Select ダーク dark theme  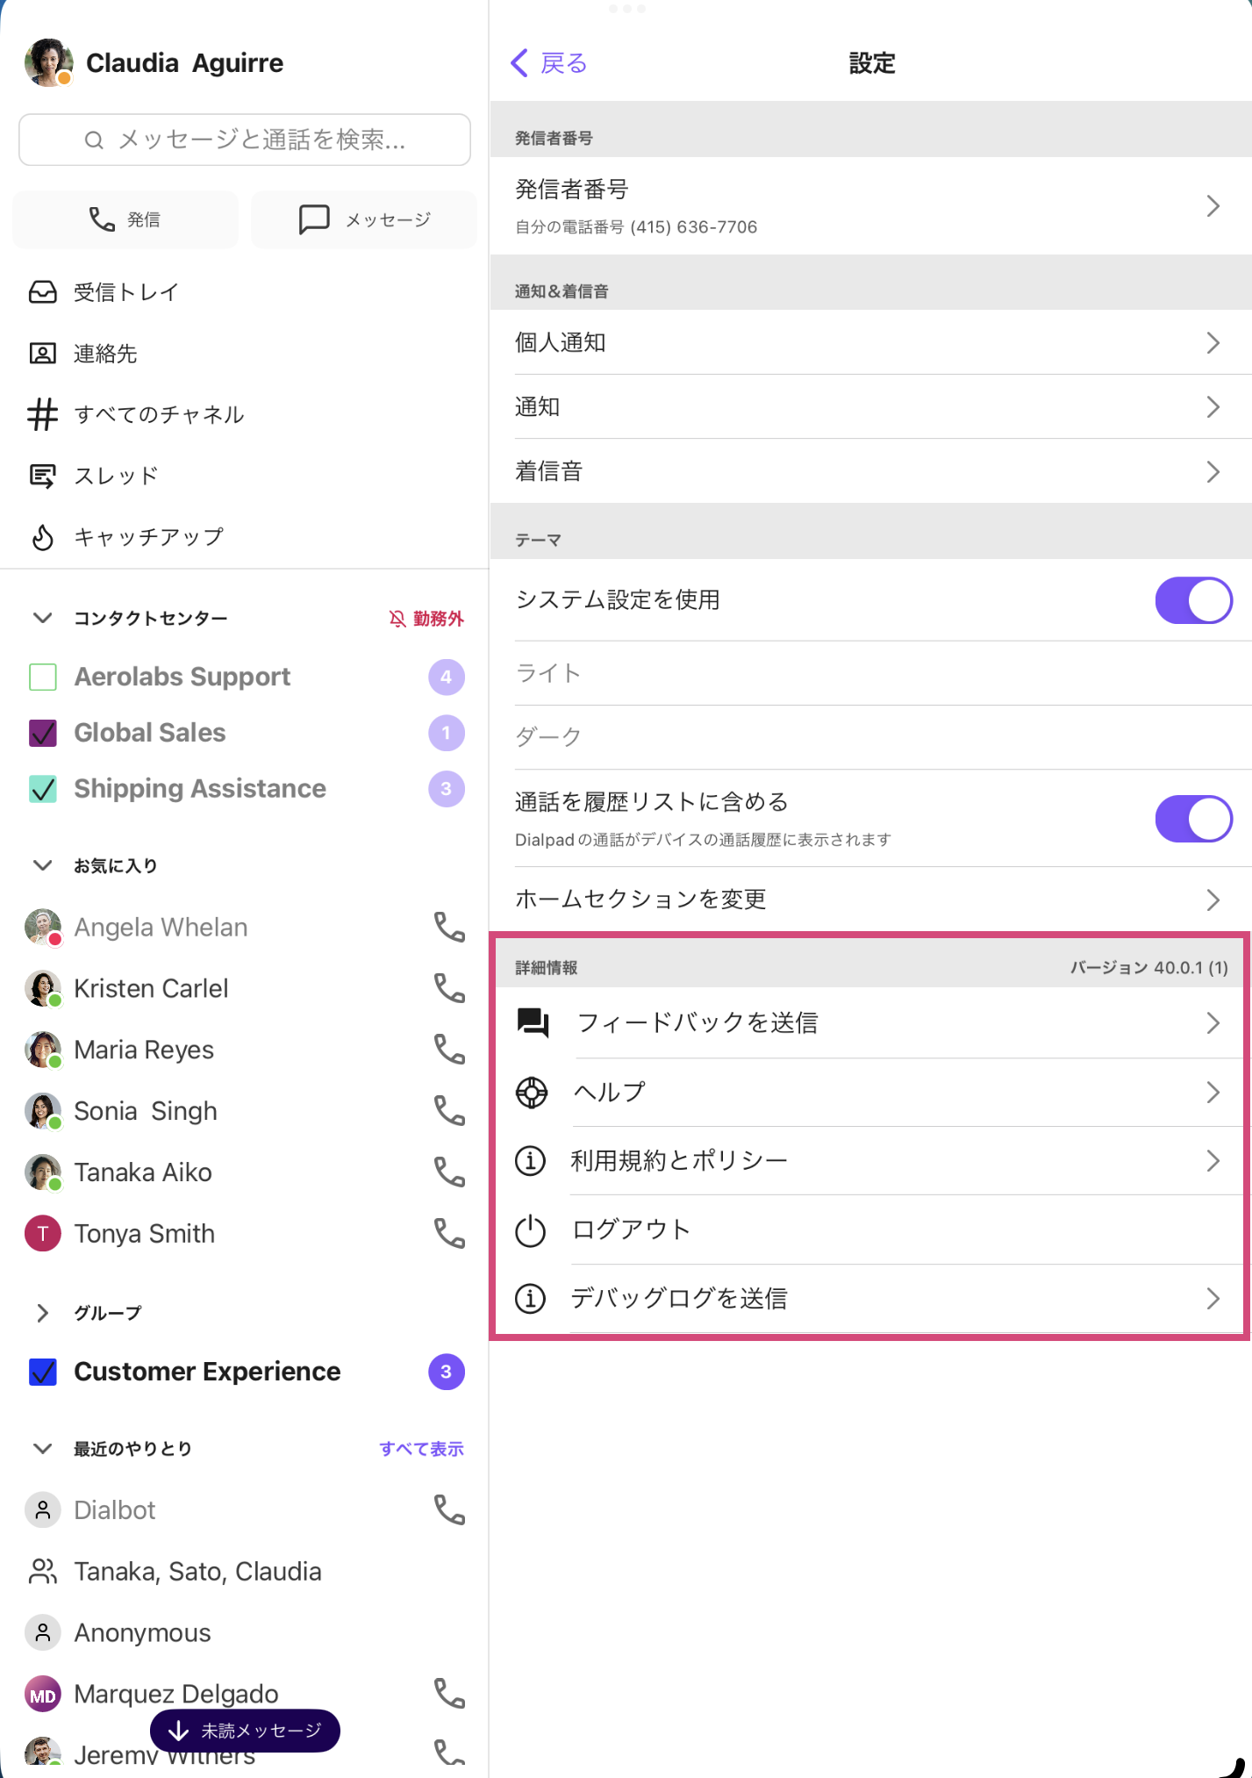pyautogui.click(x=870, y=737)
